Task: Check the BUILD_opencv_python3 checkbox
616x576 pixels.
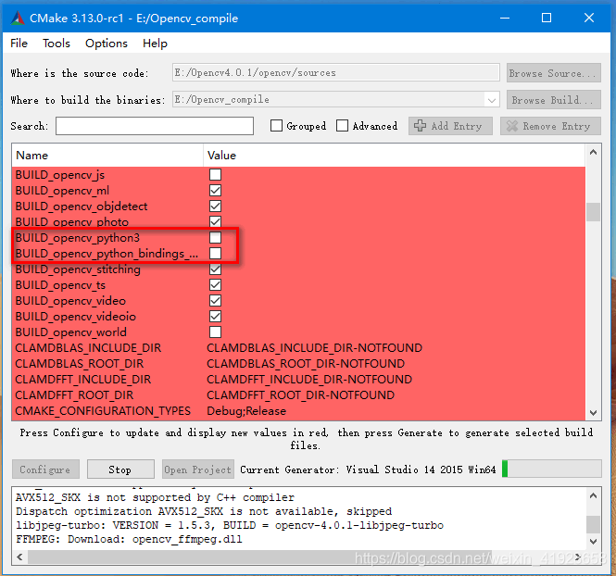Action: tap(215, 238)
